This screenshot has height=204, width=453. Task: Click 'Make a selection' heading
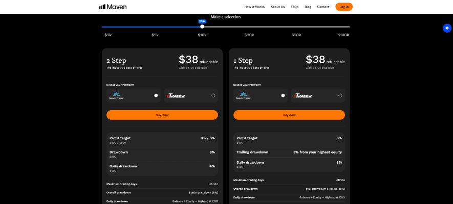(226, 17)
